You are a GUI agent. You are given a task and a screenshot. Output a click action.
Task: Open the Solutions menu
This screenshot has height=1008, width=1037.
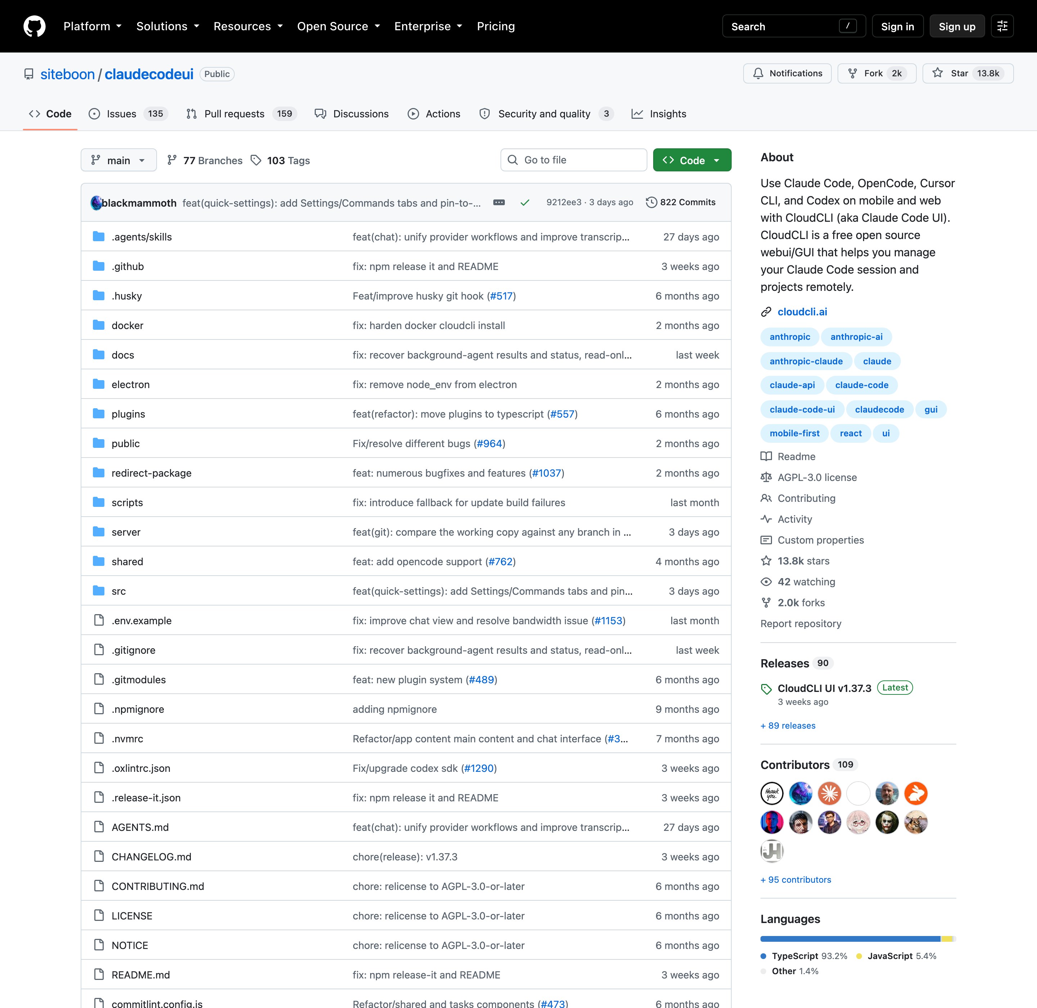tap(167, 26)
